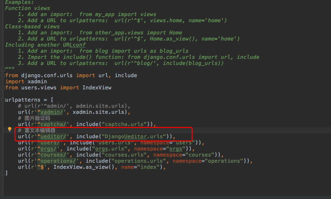Click the namespace="orgs" argument

(160, 149)
